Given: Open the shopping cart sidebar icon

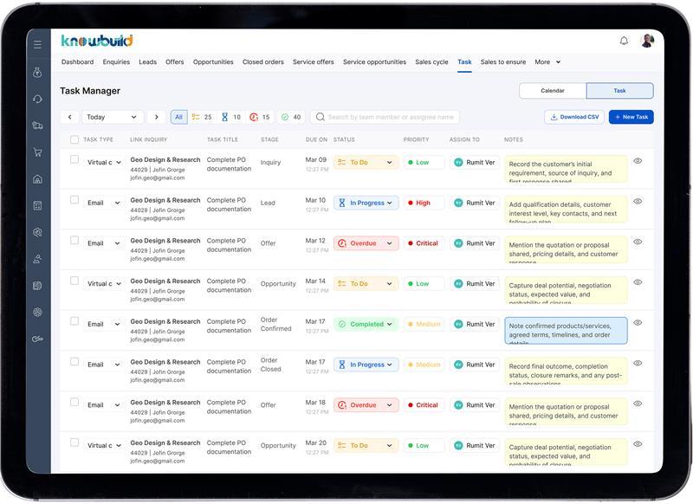Looking at the screenshot, I should click(37, 152).
